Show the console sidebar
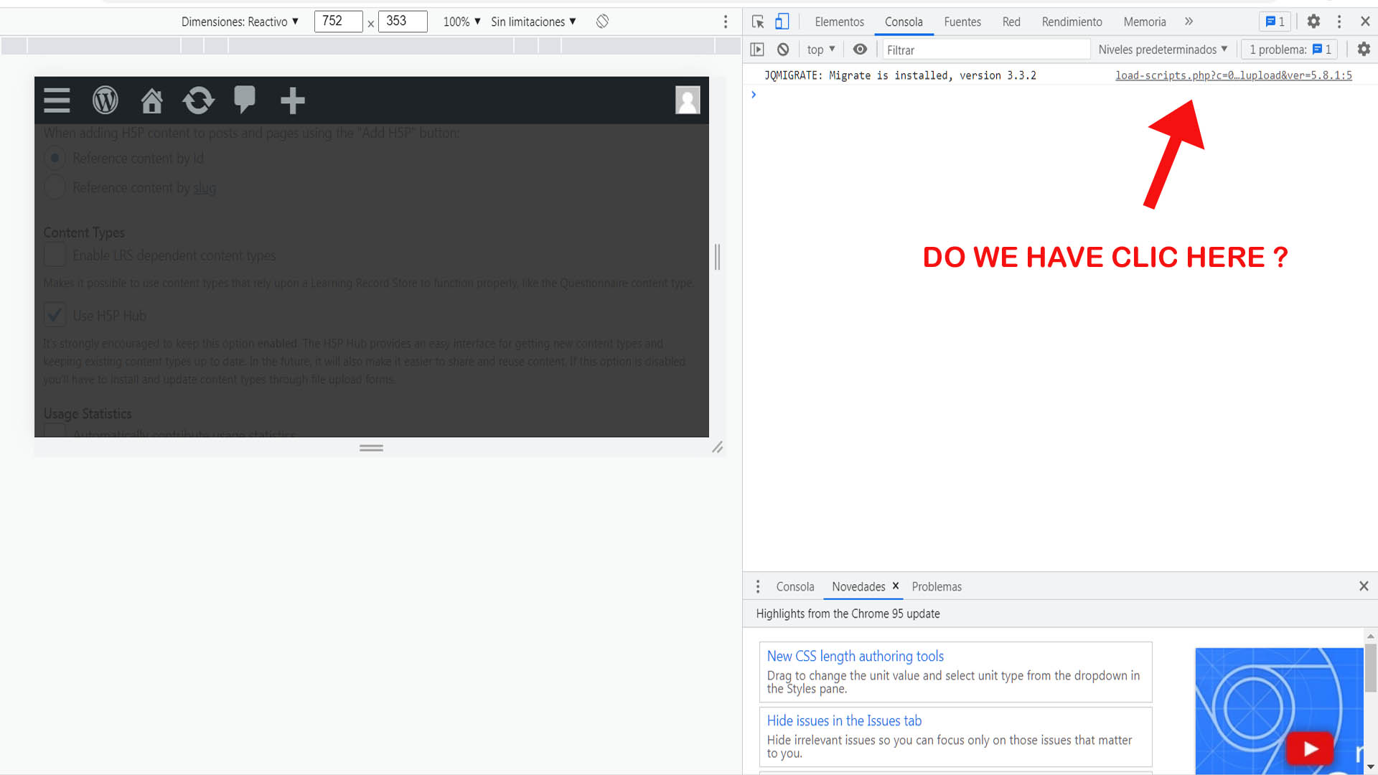 (757, 50)
